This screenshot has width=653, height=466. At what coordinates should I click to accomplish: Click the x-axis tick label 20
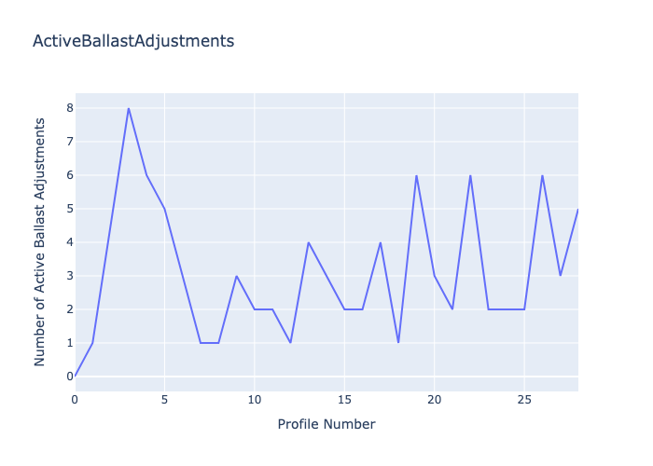click(x=435, y=399)
